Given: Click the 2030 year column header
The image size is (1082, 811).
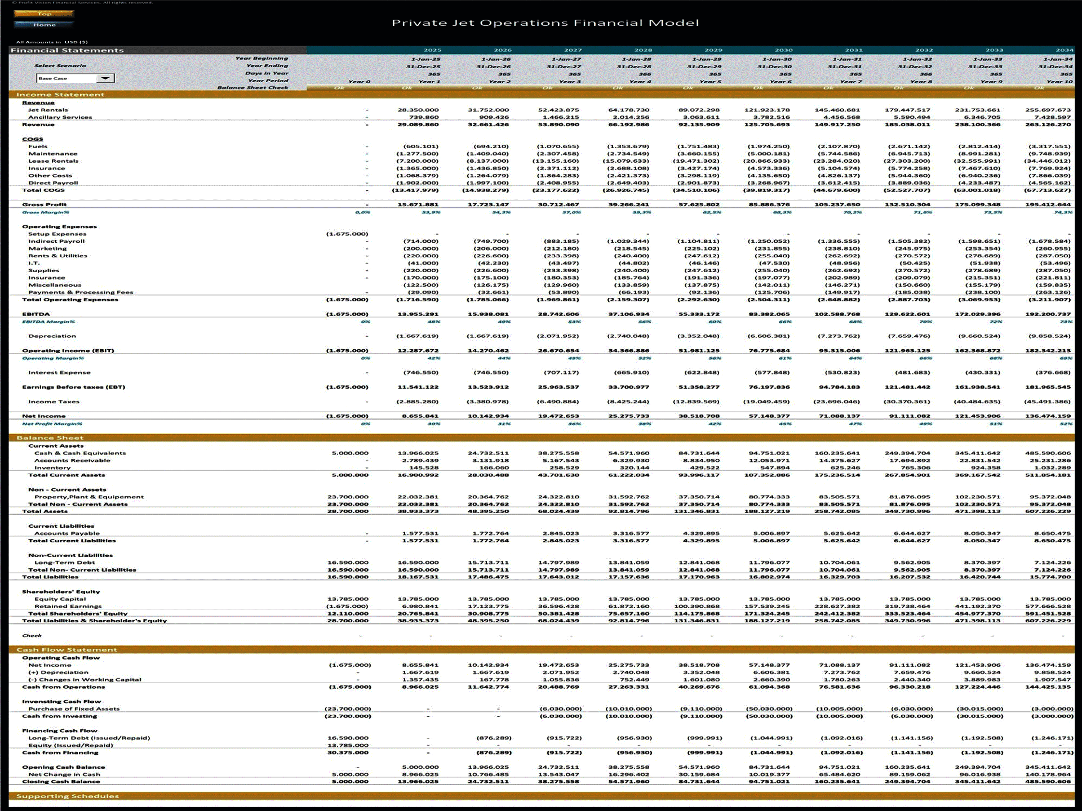Looking at the screenshot, I should (x=783, y=50).
